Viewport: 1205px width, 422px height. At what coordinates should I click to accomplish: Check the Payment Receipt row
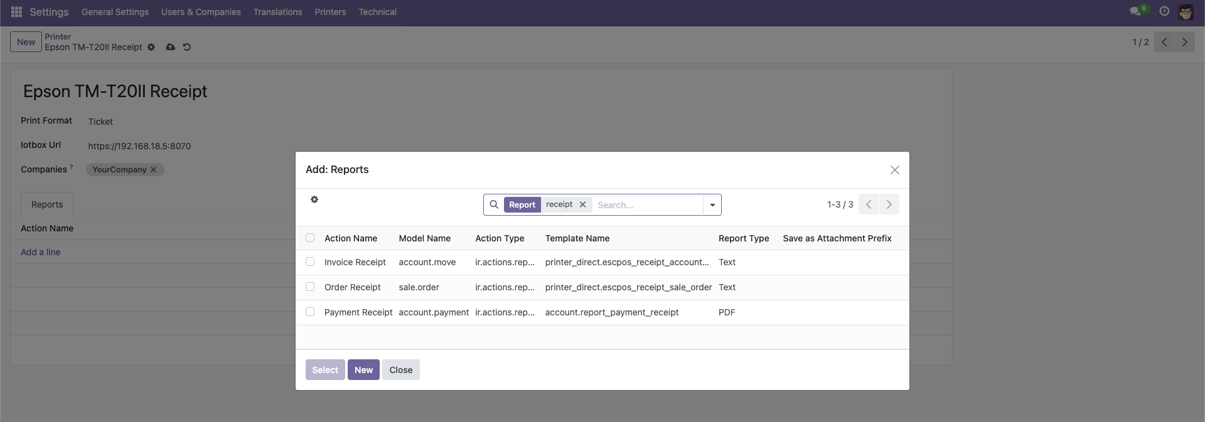click(310, 312)
